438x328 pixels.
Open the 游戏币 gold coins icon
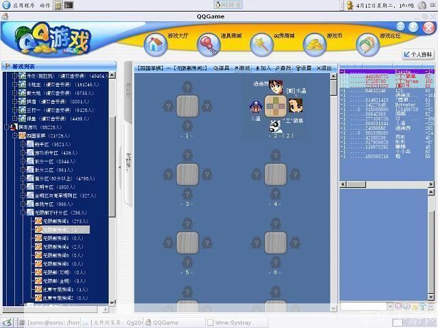[x=315, y=44]
